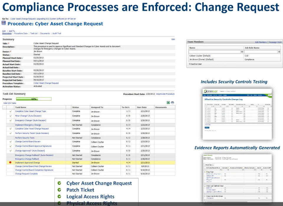Click the procedure icon beside the page title
Viewport: 283px width, 206px height.
[x=4, y=23]
